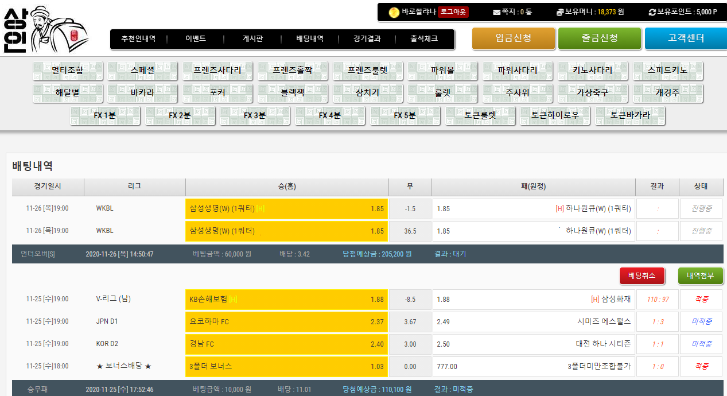Select the 멀티조합 game category
The image size is (727, 396).
point(68,71)
